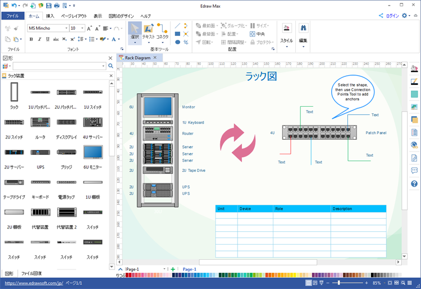Screen dimensions: 421x289
Task: Toggle underline text formatting
Action: (48, 39)
